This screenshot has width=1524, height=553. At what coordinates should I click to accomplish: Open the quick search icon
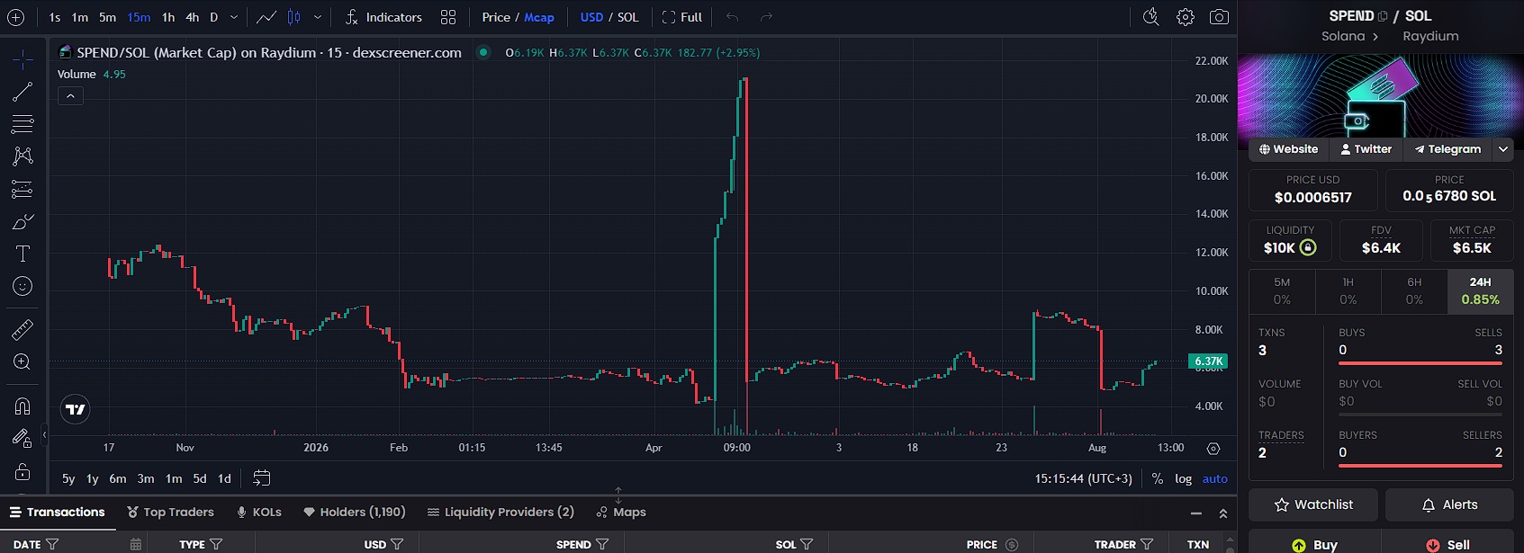pyautogui.click(x=1150, y=17)
